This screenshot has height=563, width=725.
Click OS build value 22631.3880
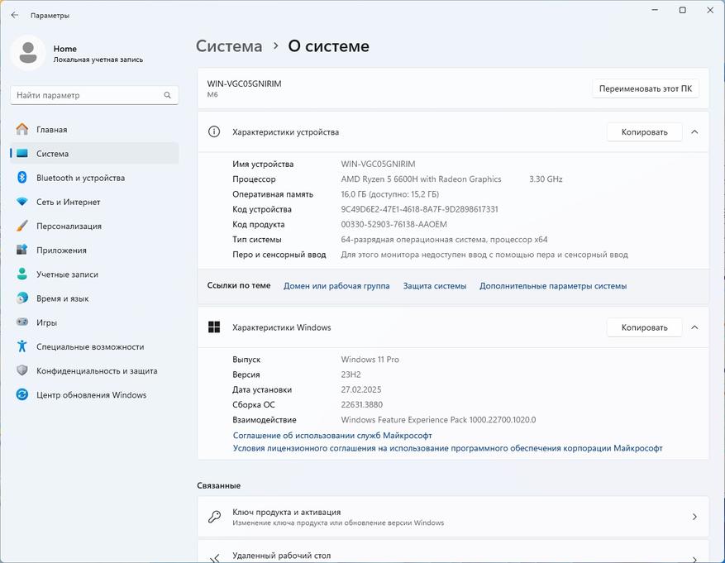(362, 404)
